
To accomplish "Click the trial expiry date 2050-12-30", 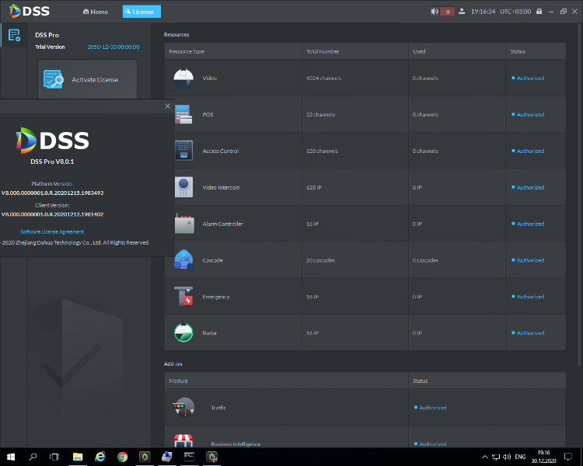I will (x=113, y=47).
